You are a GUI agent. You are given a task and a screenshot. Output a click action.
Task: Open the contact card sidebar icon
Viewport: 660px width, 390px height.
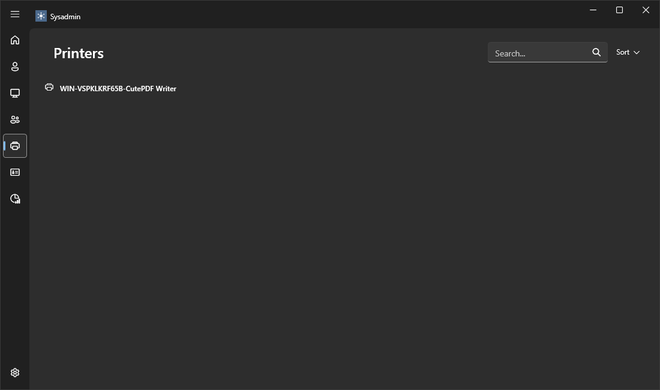[15, 172]
